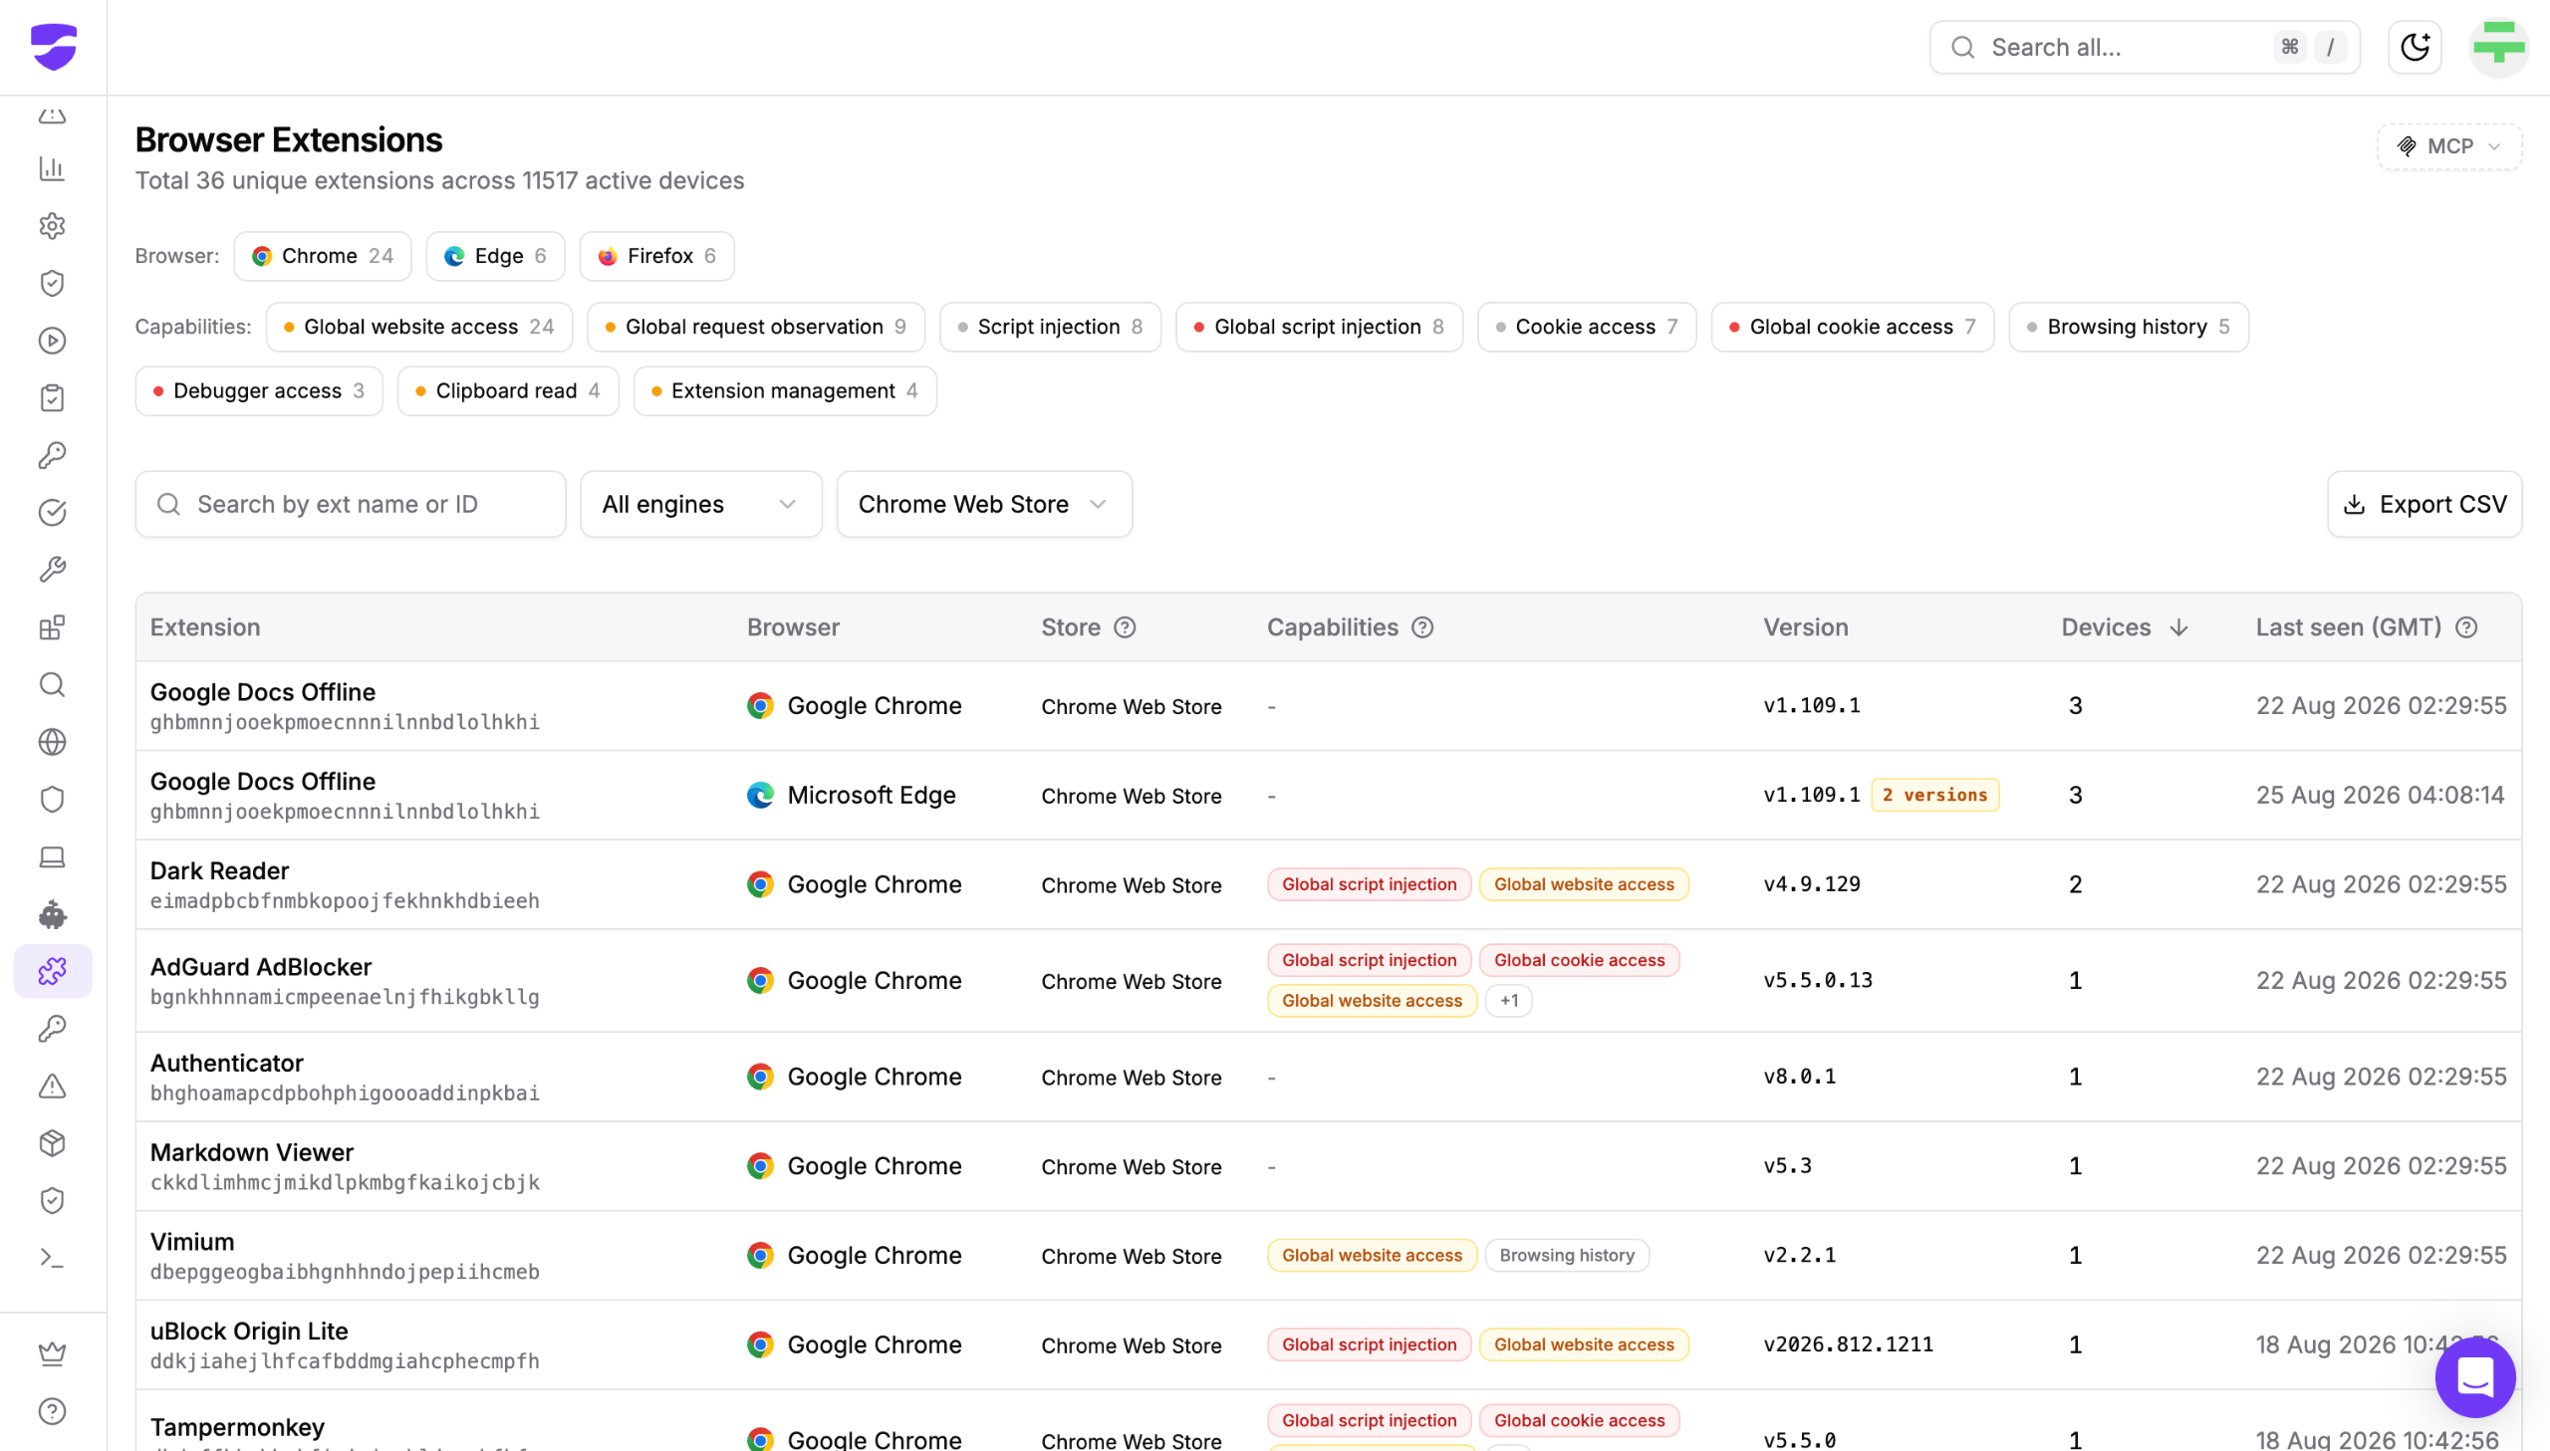Click the info icon next to Capabilities header
The height and width of the screenshot is (1451, 2550).
coord(1423,627)
